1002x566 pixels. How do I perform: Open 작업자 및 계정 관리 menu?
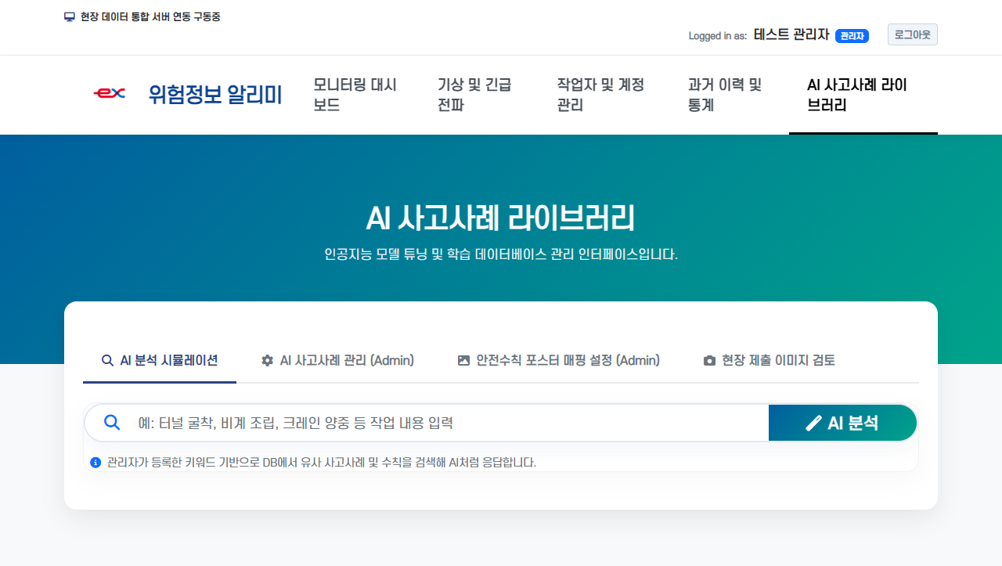pyautogui.click(x=604, y=95)
